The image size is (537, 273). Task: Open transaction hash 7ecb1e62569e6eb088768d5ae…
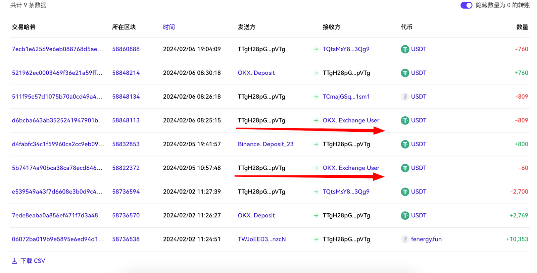click(x=57, y=49)
